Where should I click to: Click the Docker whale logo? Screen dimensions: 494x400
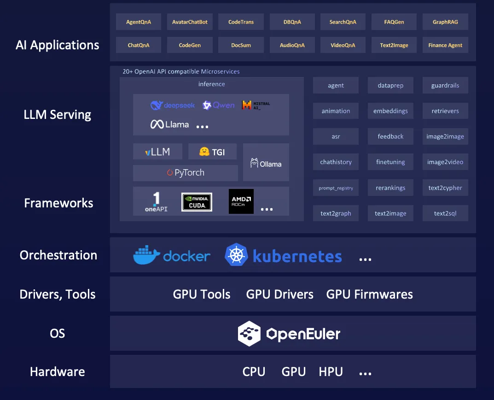pyautogui.click(x=146, y=255)
